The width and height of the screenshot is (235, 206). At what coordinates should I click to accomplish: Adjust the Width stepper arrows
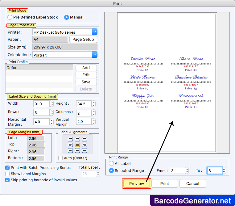pyautogui.click(x=52, y=103)
